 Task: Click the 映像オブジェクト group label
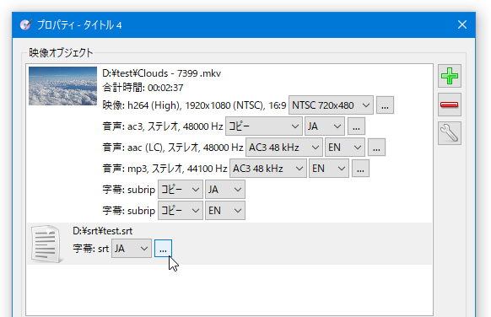(61, 52)
